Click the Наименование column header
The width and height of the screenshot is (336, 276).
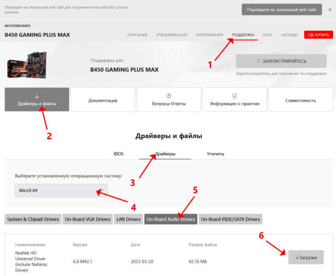click(x=30, y=245)
